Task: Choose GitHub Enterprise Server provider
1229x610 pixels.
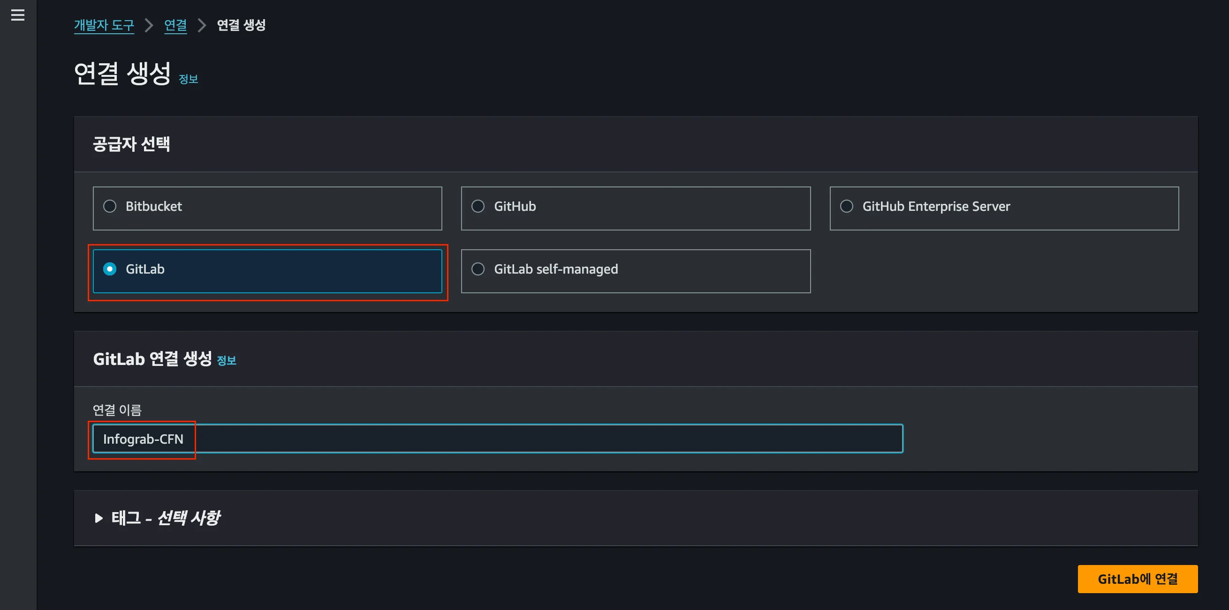Action: click(x=846, y=206)
